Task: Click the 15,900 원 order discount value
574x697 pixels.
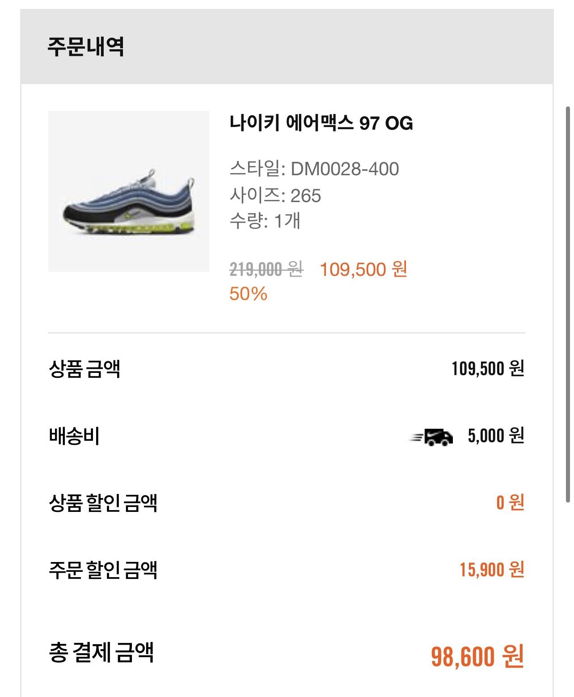Action: click(x=492, y=570)
